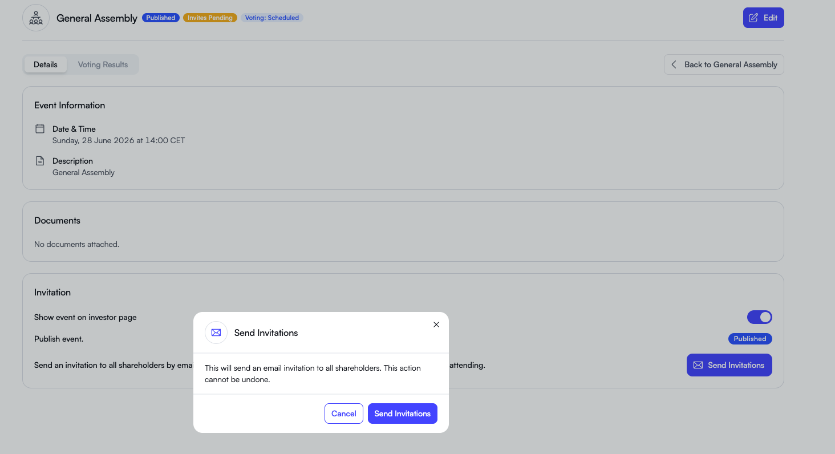Click the calendar icon beside Date & Time
835x454 pixels.
[x=40, y=129]
